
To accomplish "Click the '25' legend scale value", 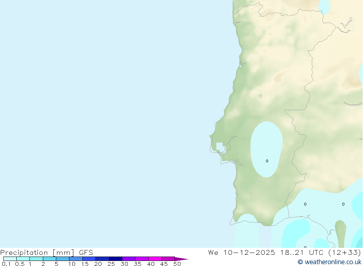I will pyautogui.click(x=111, y=264).
